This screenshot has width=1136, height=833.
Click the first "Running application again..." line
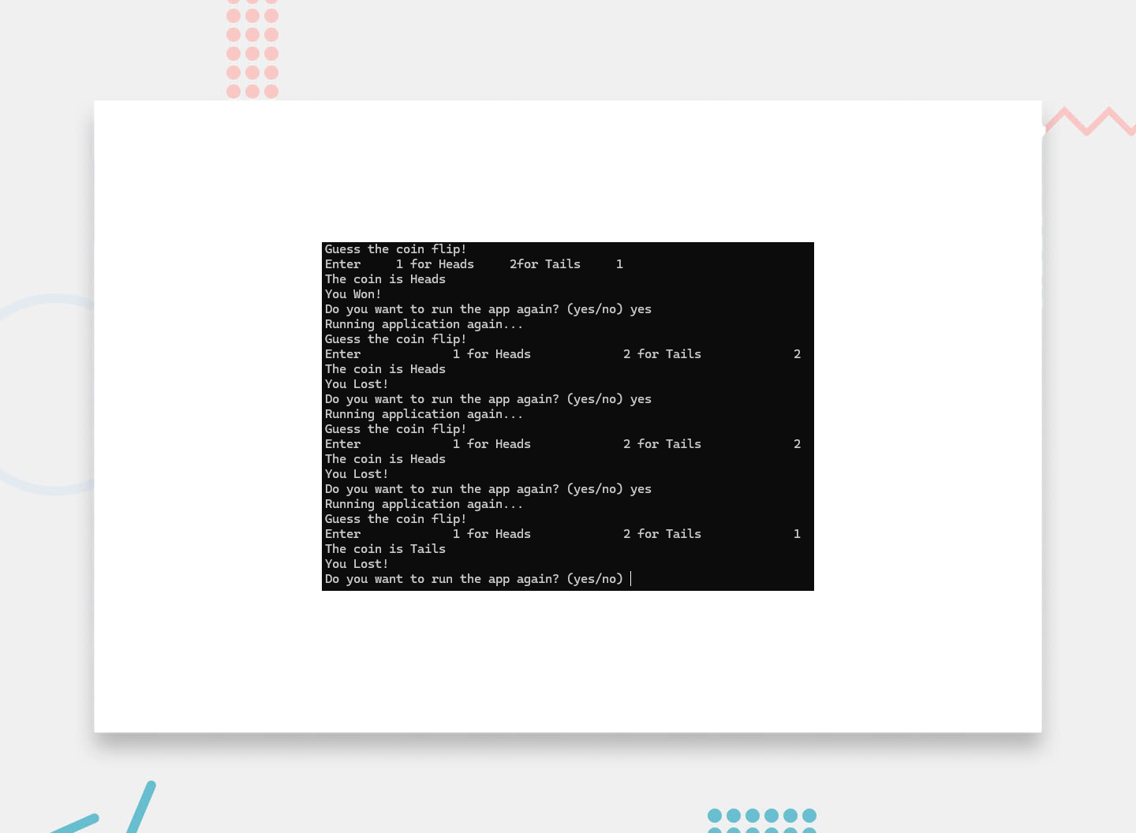(424, 324)
